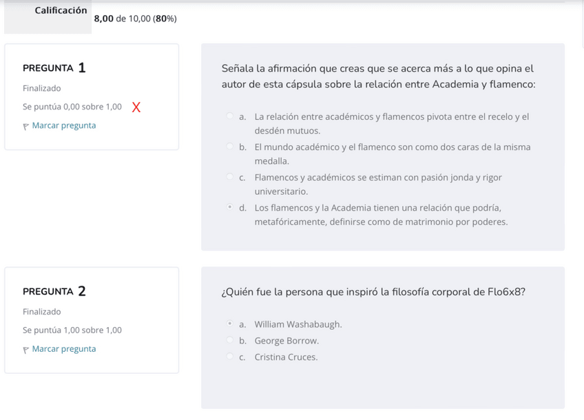The height and width of the screenshot is (420, 584).
Task: Click 'Finalizado' status under Pregunta 1
Action: (x=41, y=88)
